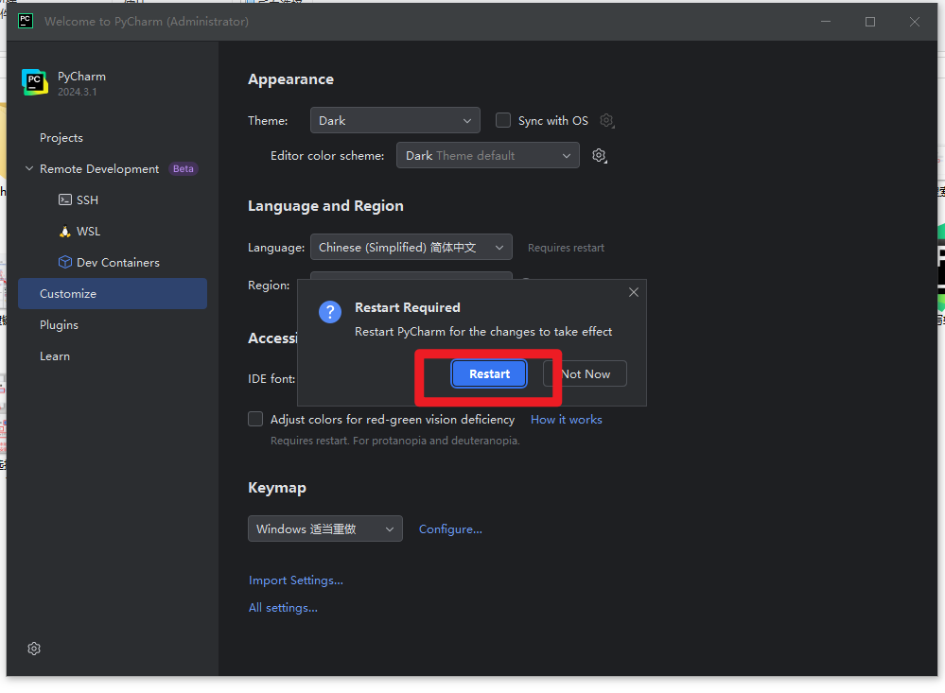Viewport: 945px width, 693px height.
Task: Click the PyCharm title bar icon
Action: pos(26,21)
